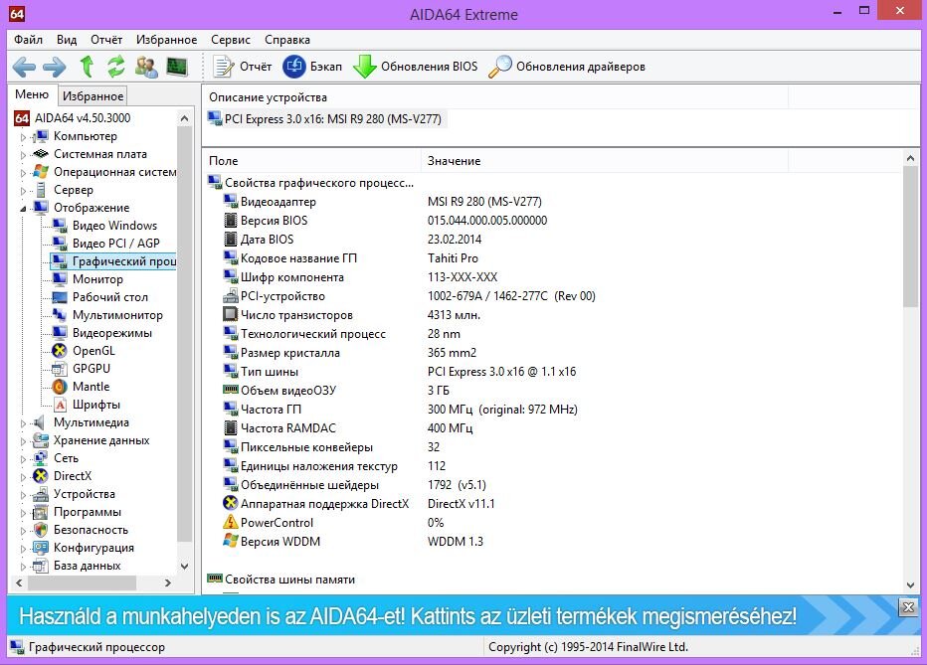Expand the Компьютер tree node

23,137
